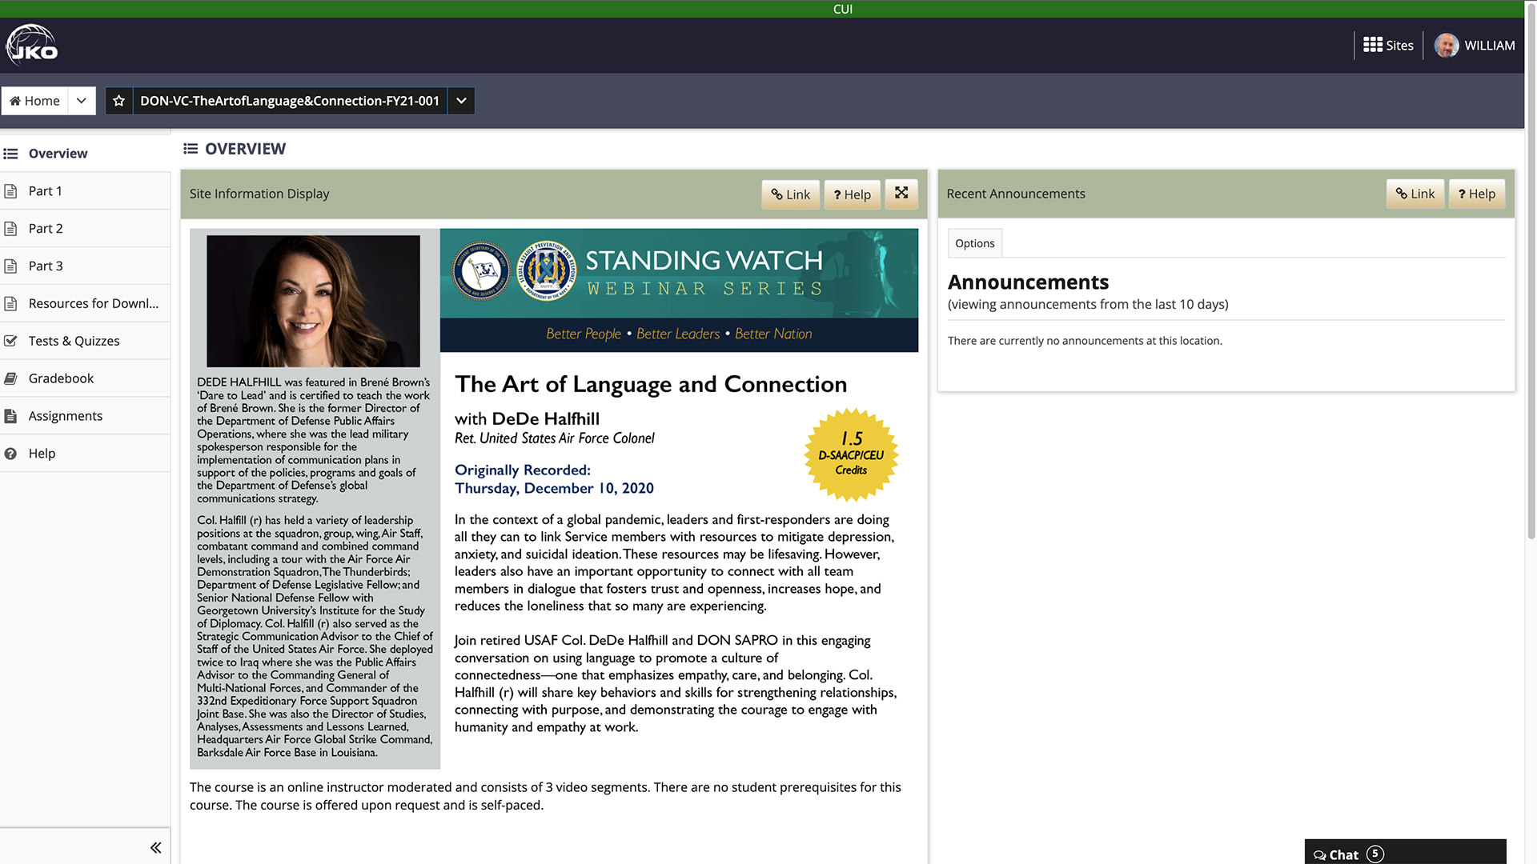Screen dimensions: 1537x864
Task: Click the JKO home logo icon
Action: click(x=30, y=46)
